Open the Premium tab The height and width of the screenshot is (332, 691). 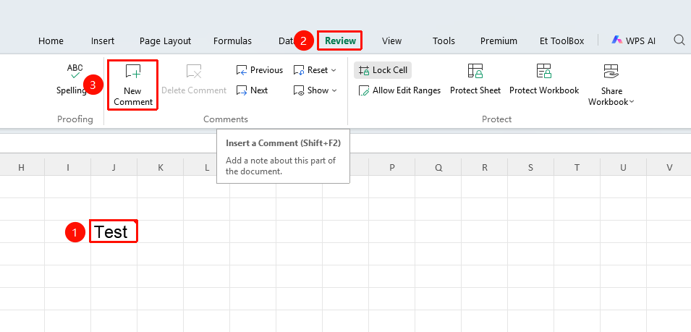coord(499,41)
